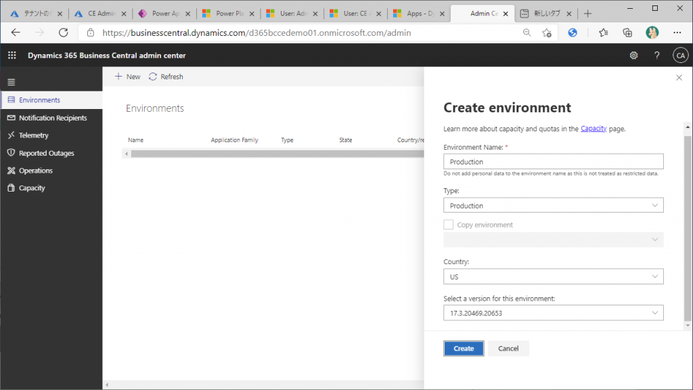Image resolution: width=693 pixels, height=390 pixels.
Task: Sort by the State column header
Action: coord(346,139)
